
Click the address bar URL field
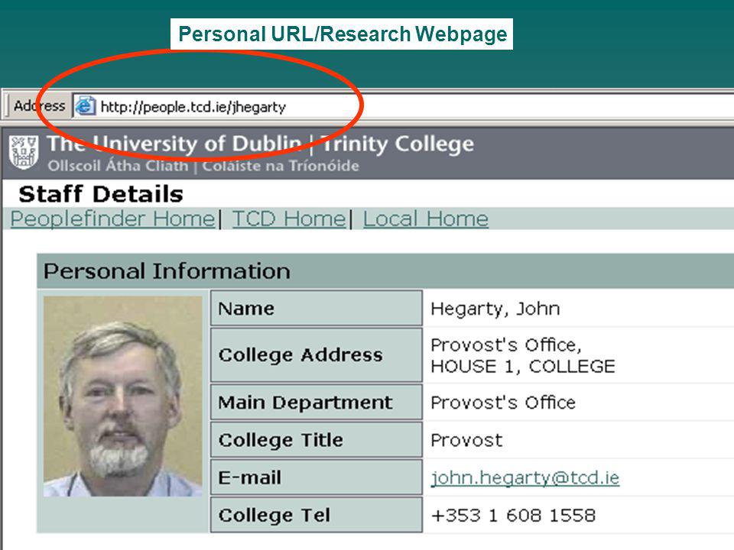coord(403,107)
